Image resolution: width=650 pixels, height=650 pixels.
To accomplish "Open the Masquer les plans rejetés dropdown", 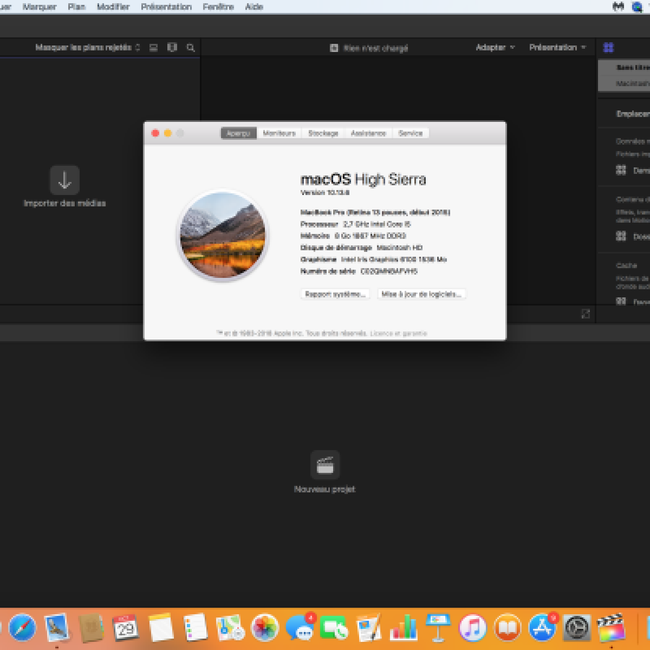I will click(88, 48).
